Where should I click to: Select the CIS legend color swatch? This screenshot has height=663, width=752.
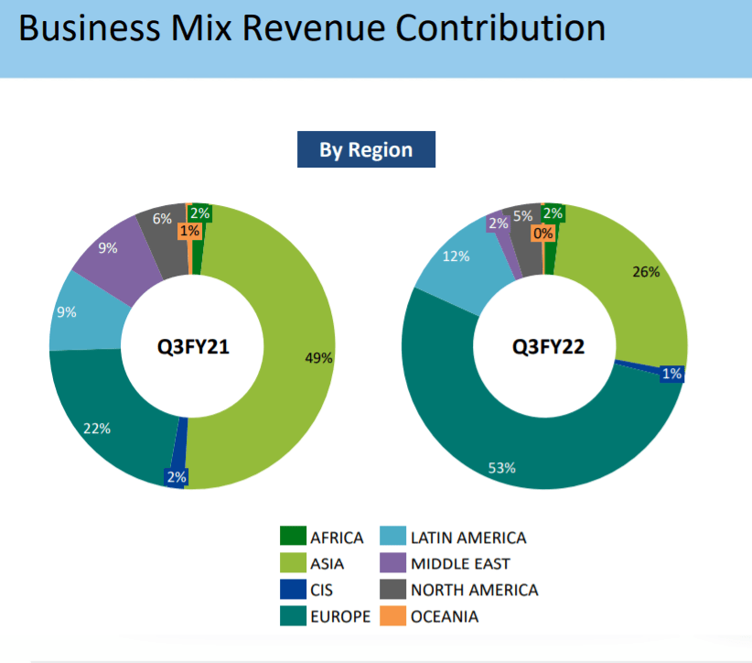292,590
